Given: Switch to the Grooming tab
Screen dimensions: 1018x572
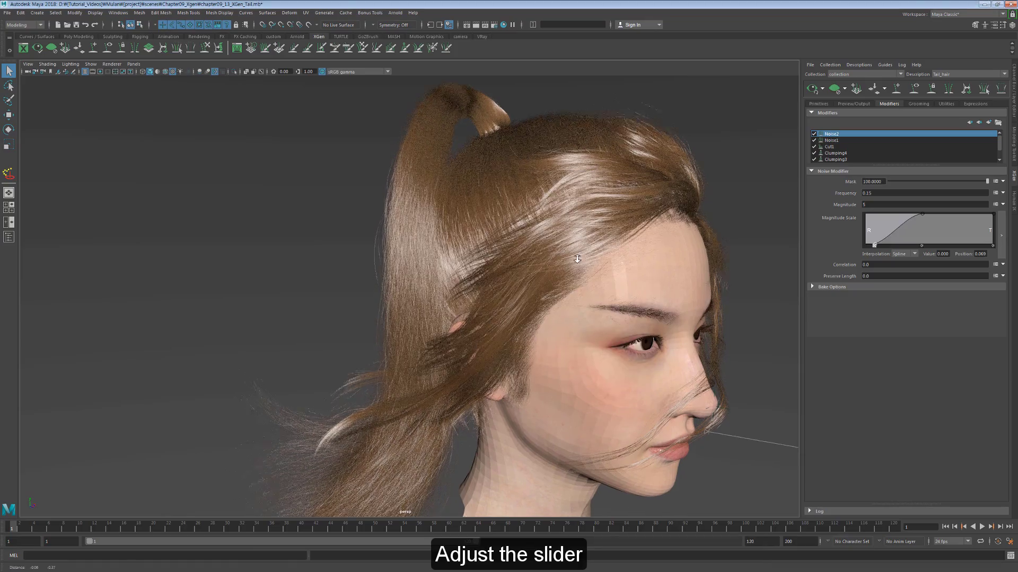Looking at the screenshot, I should point(919,104).
